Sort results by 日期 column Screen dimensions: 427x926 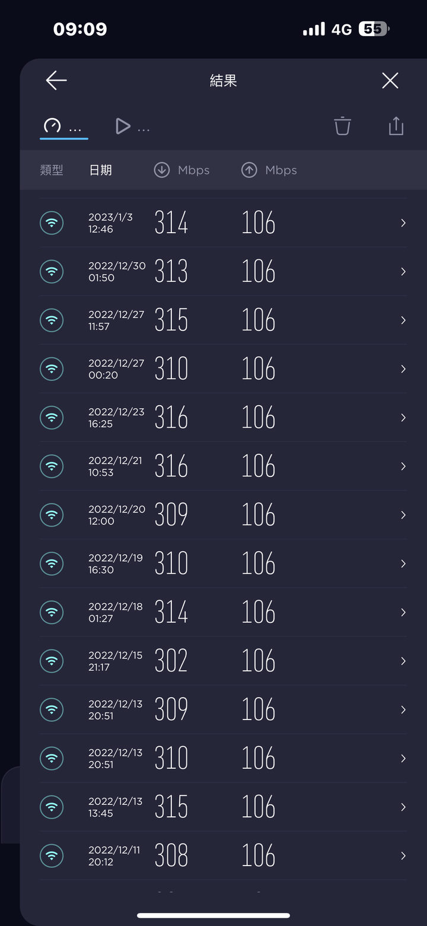click(x=100, y=170)
